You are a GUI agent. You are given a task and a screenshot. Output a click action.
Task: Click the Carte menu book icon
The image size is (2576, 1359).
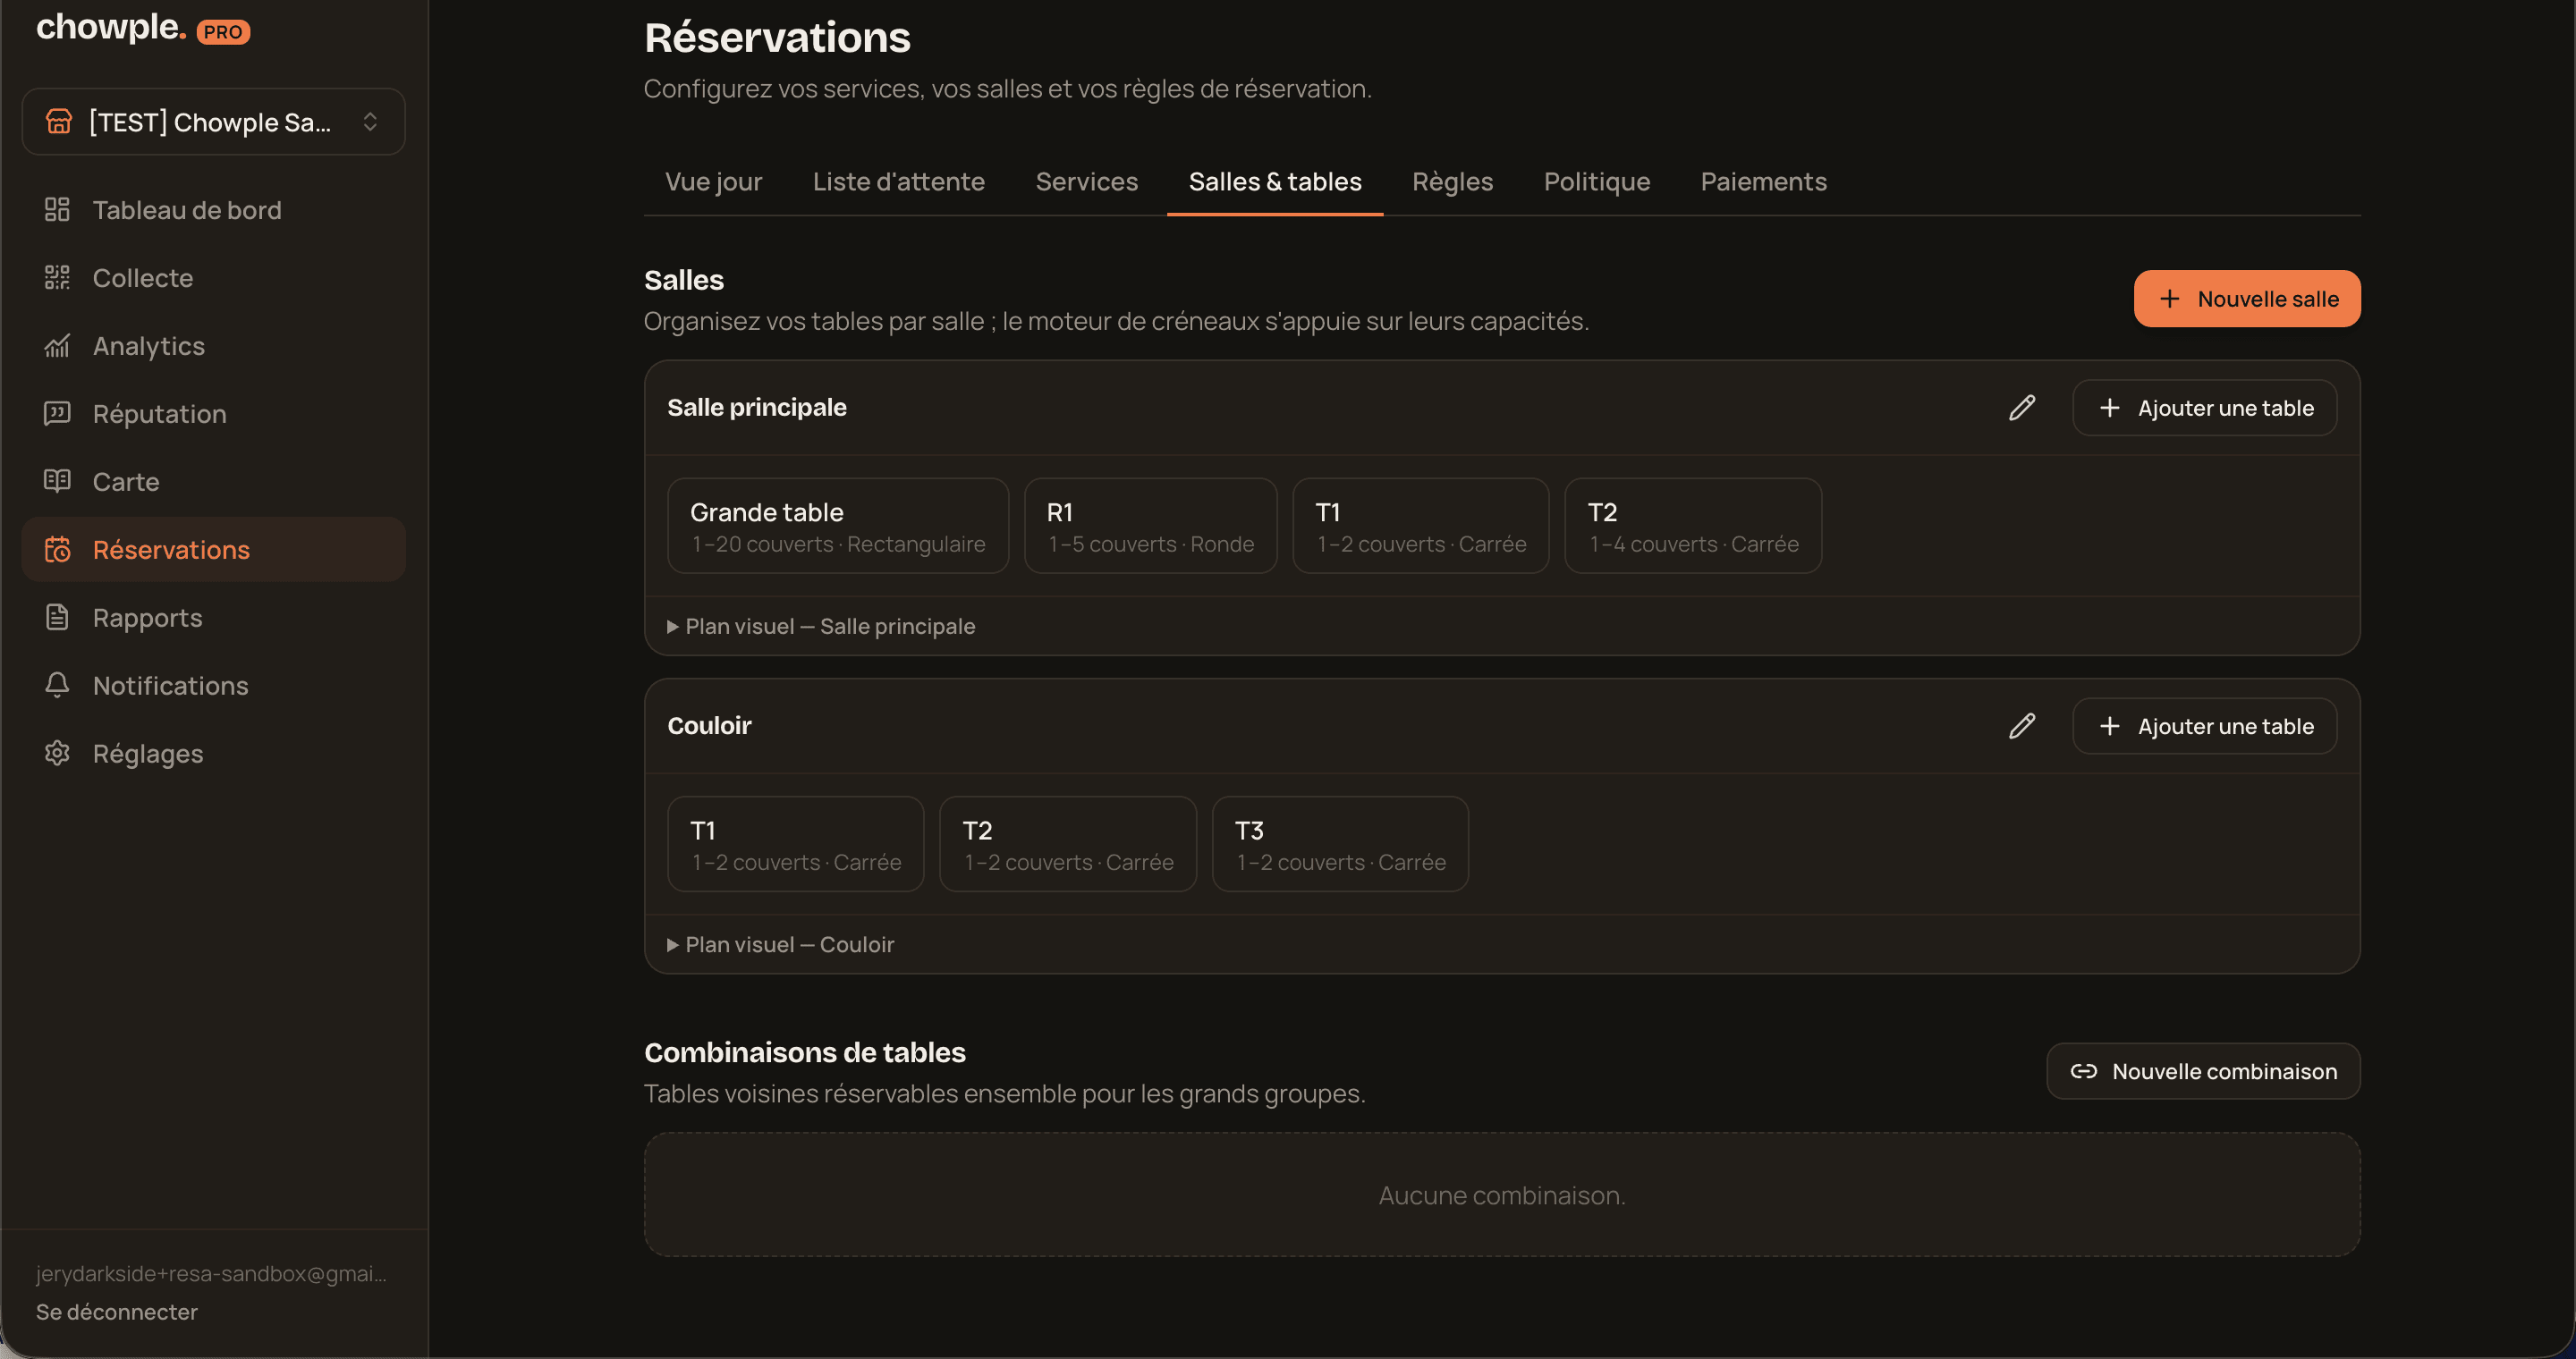[x=57, y=482]
